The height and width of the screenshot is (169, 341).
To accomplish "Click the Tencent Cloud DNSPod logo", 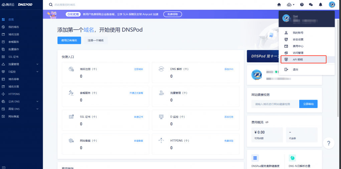I will (17, 5).
